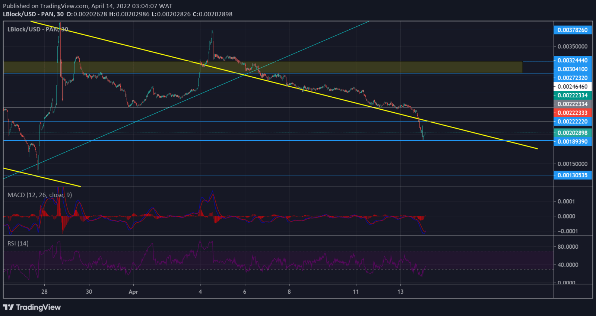Click the TradingView logo at bottom left
The height and width of the screenshot is (316, 596).
pos(32,307)
